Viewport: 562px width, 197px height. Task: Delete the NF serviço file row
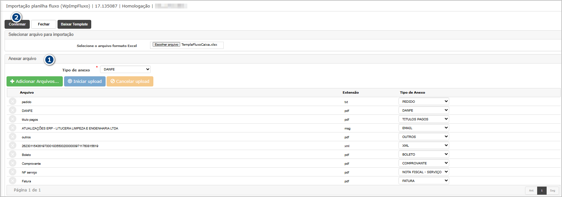[x=12, y=172]
